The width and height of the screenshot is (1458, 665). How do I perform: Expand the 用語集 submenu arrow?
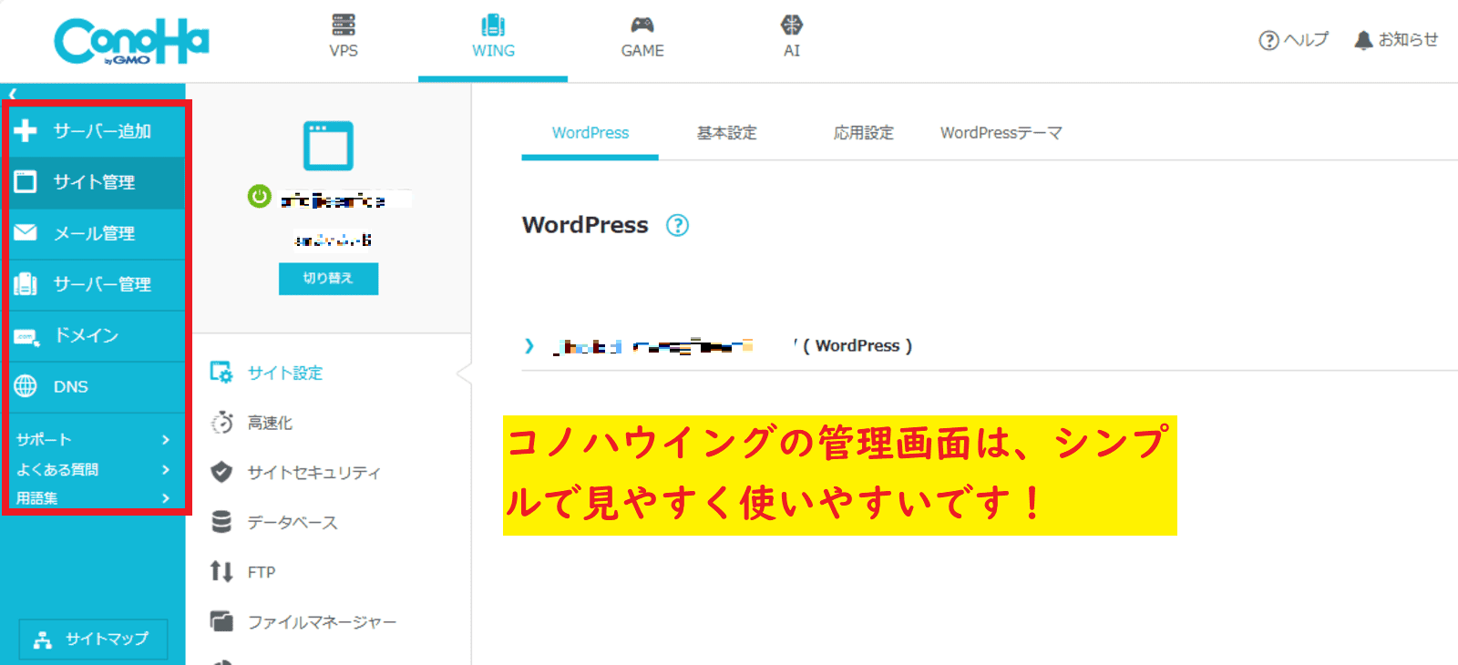pyautogui.click(x=166, y=498)
